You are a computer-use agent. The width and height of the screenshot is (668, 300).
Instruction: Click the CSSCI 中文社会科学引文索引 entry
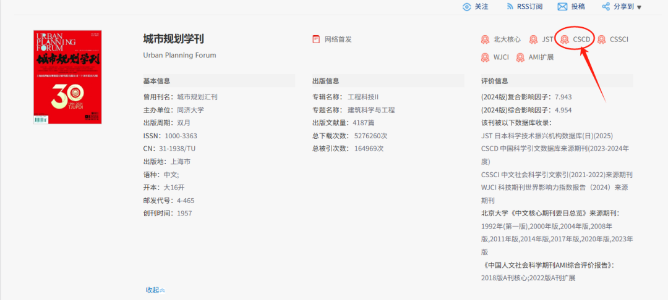click(557, 175)
